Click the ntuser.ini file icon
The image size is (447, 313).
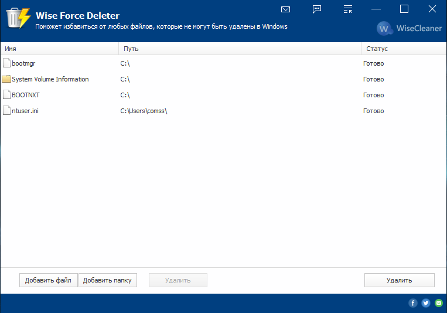click(6, 110)
